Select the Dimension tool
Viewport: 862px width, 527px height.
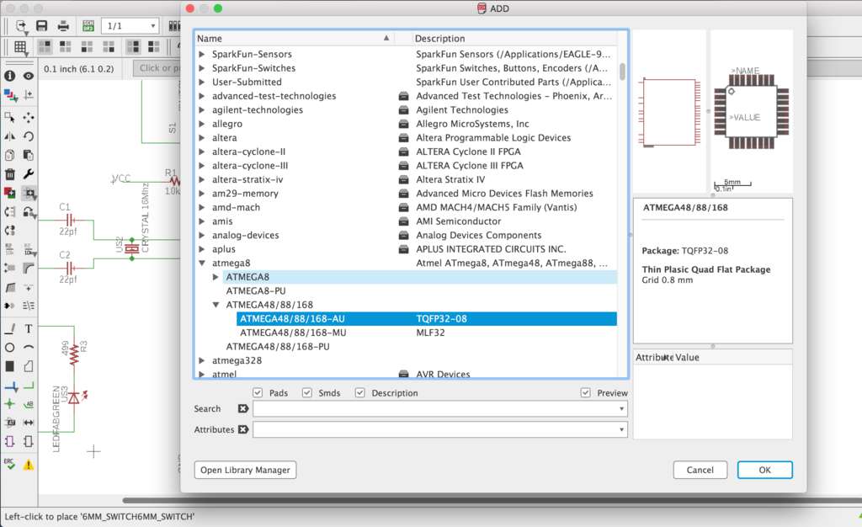[x=29, y=423]
